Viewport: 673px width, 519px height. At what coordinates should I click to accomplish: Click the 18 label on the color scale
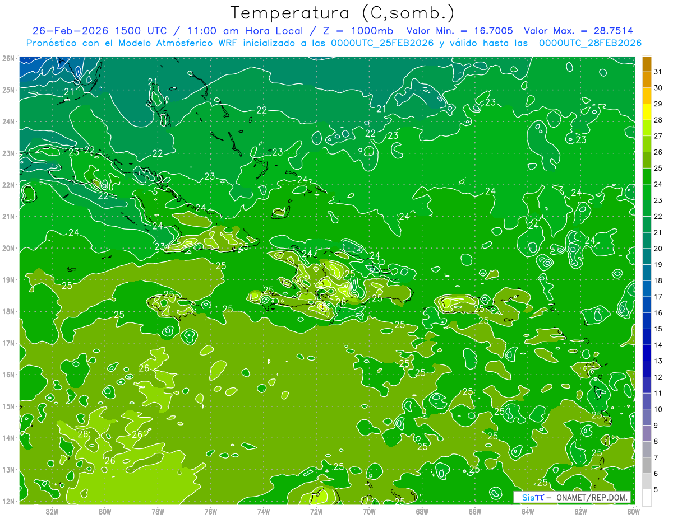658,280
